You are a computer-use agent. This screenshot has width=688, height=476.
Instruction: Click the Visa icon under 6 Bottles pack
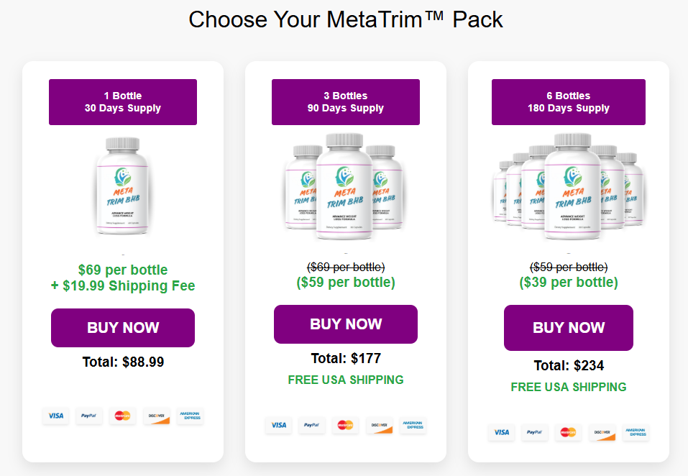point(501,433)
